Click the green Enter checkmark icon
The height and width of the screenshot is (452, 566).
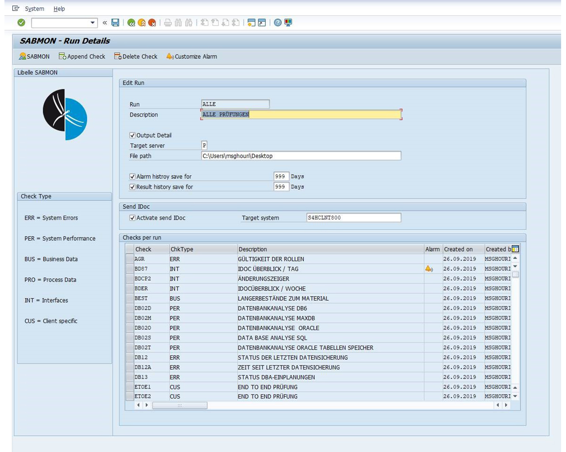pos(21,23)
